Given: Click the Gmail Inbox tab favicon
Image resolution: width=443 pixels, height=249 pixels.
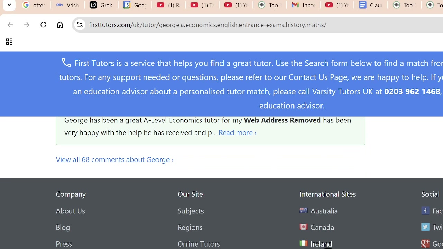Looking at the screenshot, I should (295, 5).
